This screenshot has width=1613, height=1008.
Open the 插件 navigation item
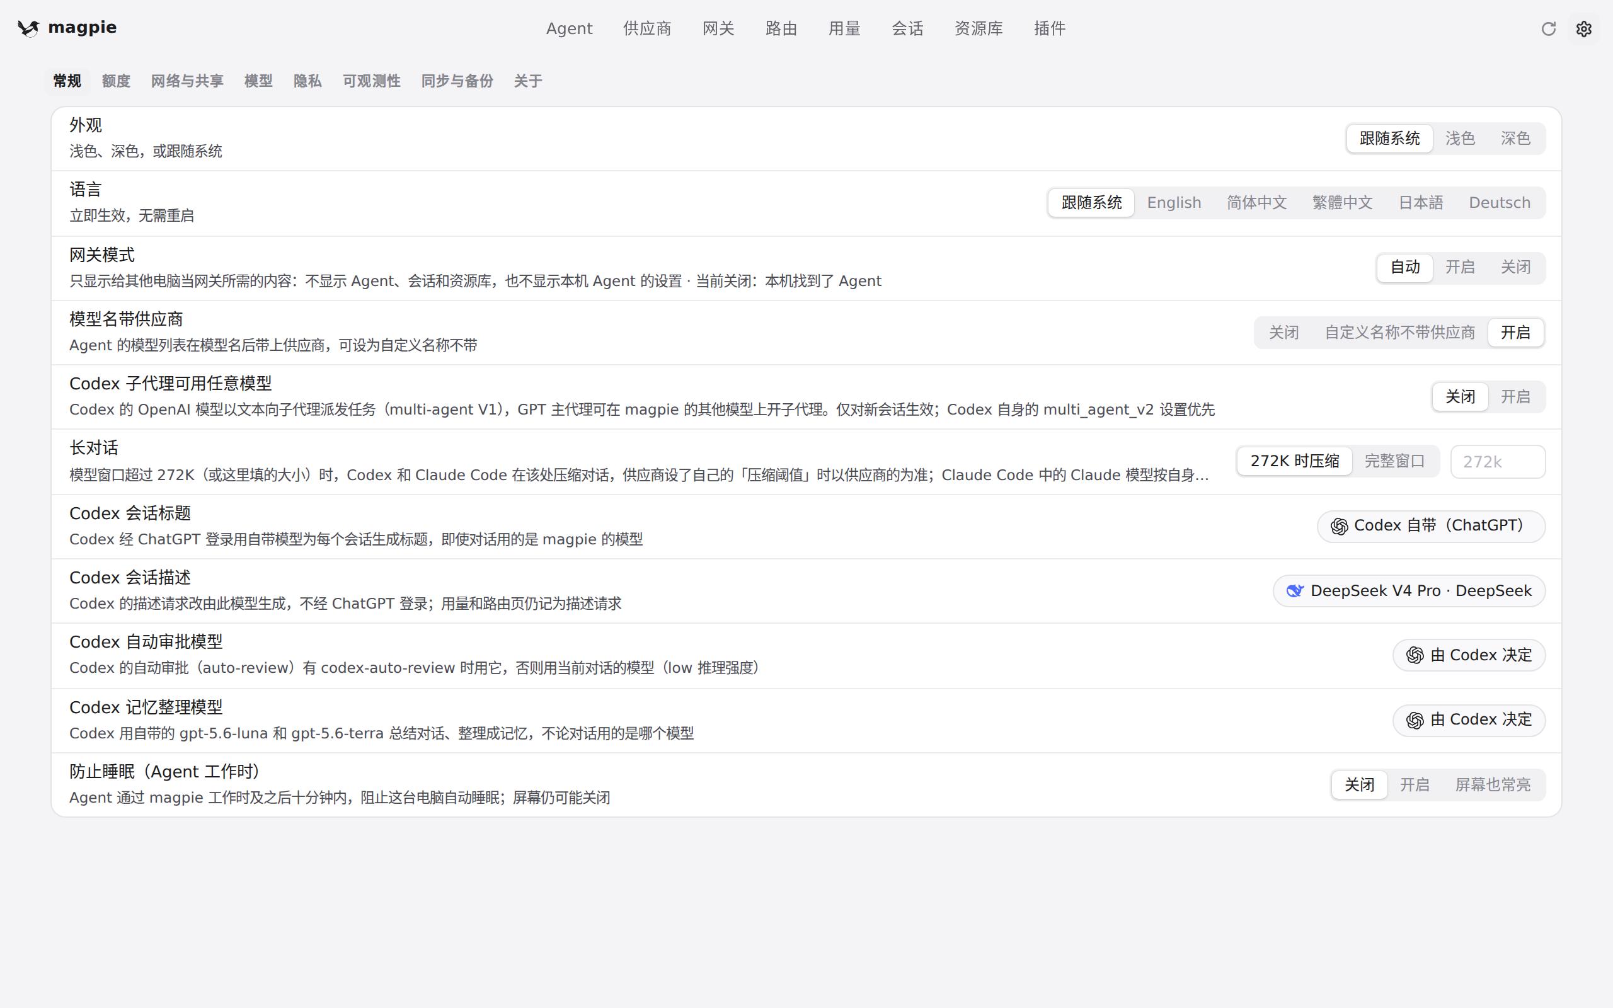1050,29
